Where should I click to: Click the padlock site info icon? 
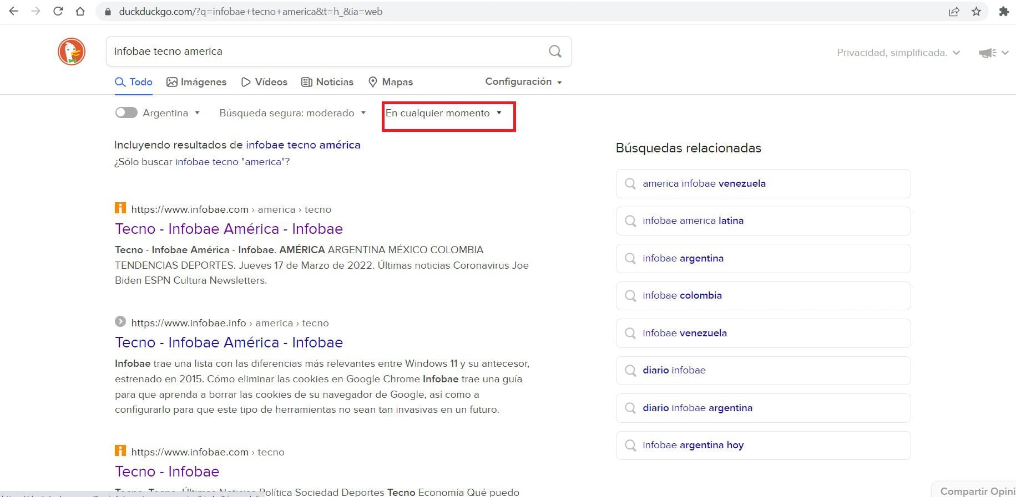108,12
